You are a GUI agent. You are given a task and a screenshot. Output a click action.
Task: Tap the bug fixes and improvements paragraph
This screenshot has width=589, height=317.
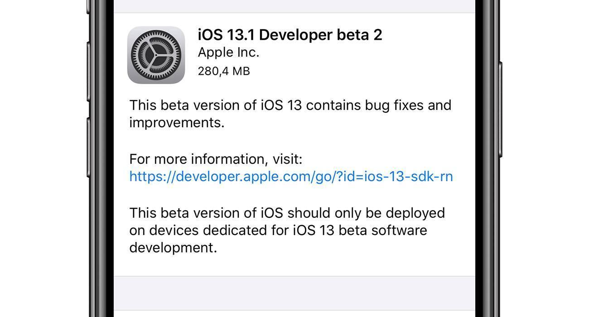[x=290, y=114]
